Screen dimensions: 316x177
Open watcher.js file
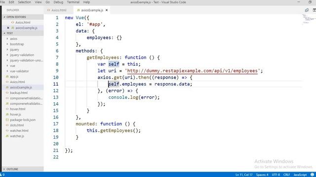click(x=17, y=136)
